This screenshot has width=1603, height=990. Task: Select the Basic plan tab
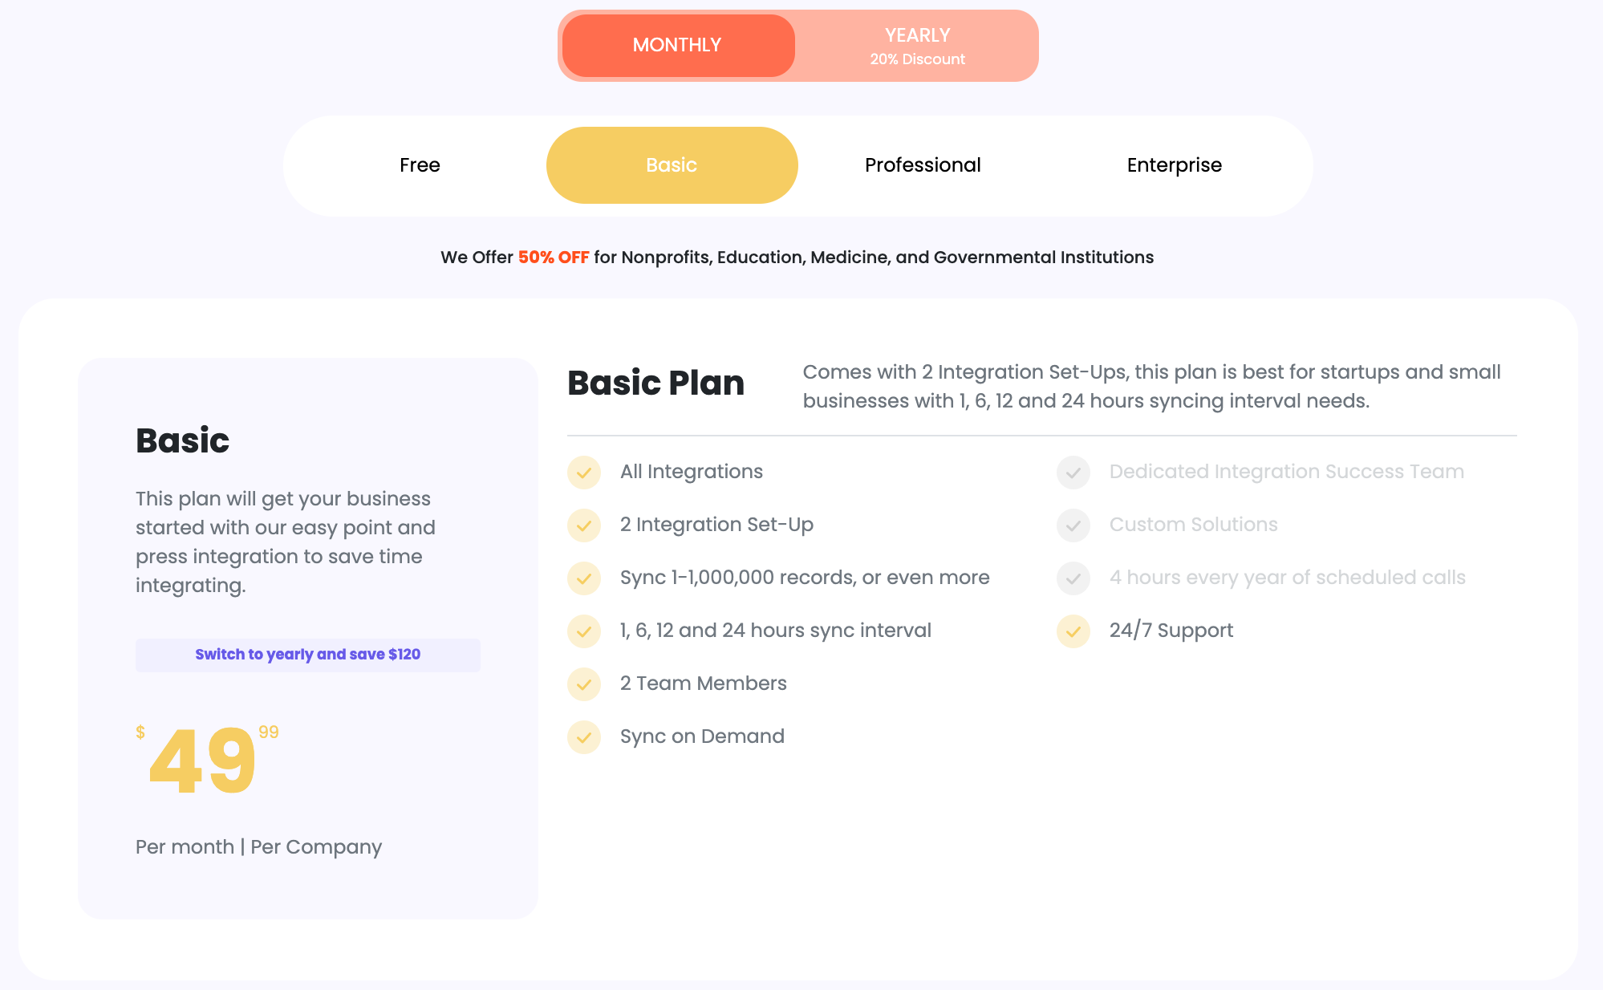[672, 165]
